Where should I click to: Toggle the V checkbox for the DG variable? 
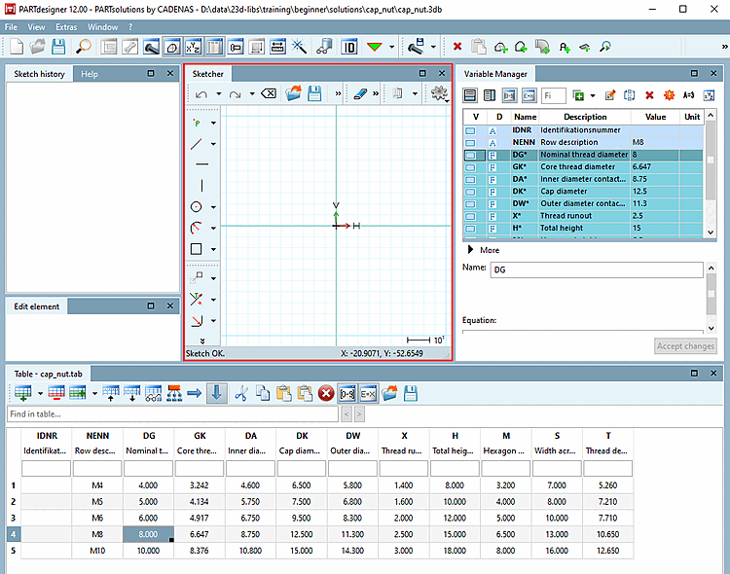471,155
